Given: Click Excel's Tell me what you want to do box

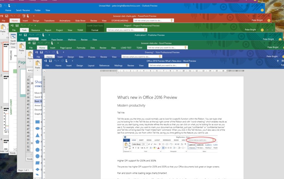Looking at the screenshot, I should pyautogui.click(x=167, y=48).
